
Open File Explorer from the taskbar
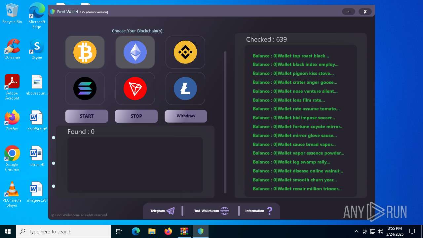(152, 231)
